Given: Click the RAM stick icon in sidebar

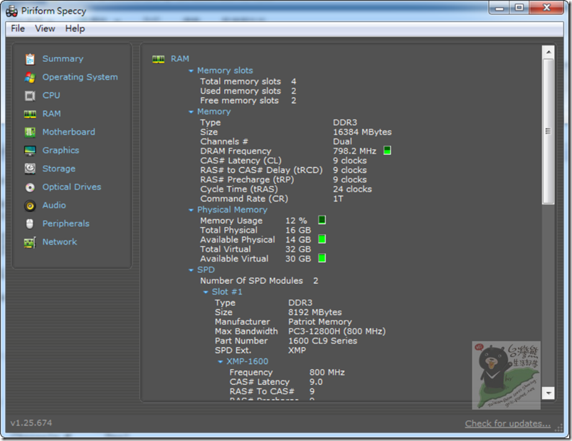Looking at the screenshot, I should [30, 115].
